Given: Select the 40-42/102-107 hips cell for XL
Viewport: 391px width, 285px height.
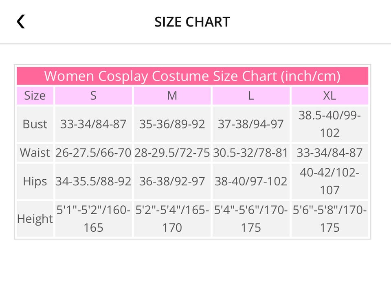Looking at the screenshot, I should pyautogui.click(x=329, y=181).
